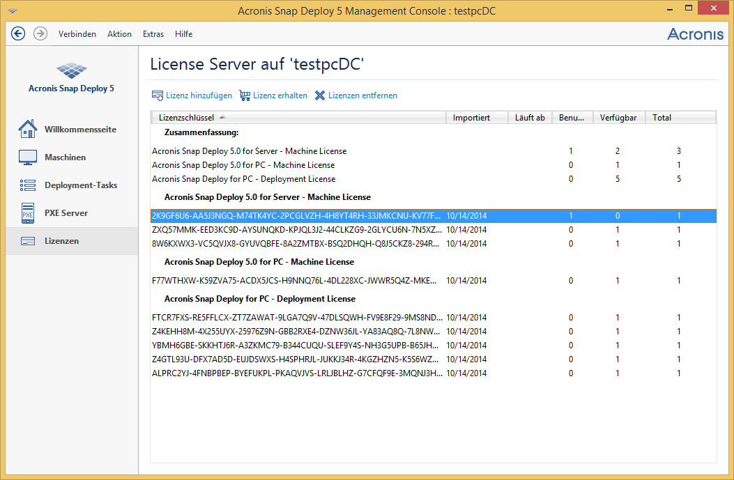734x480 pixels.
Task: Click the Lizenz erhalten link
Action: pyautogui.click(x=280, y=95)
